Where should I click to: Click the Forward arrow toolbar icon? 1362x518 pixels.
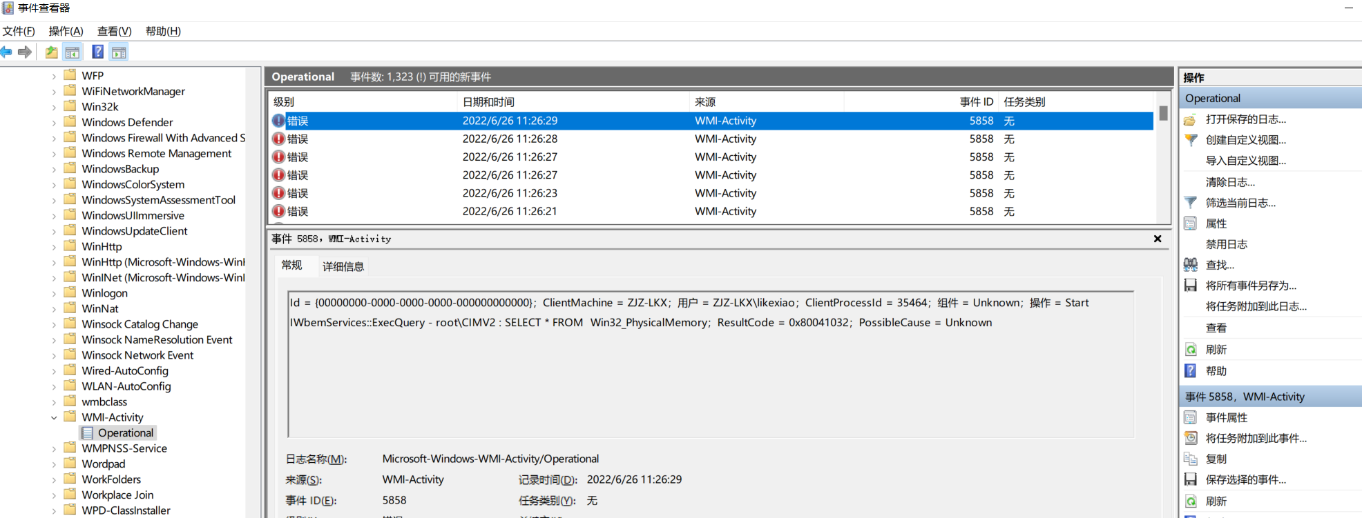[25, 52]
